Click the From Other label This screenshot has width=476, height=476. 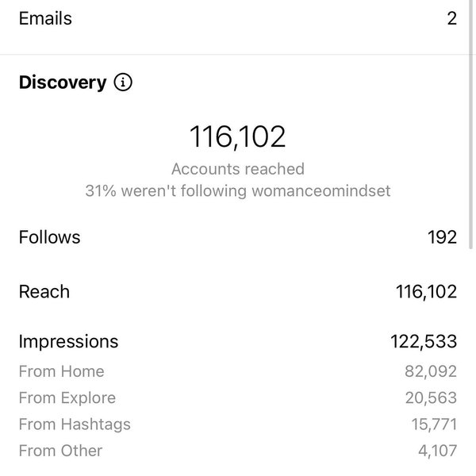coord(60,451)
